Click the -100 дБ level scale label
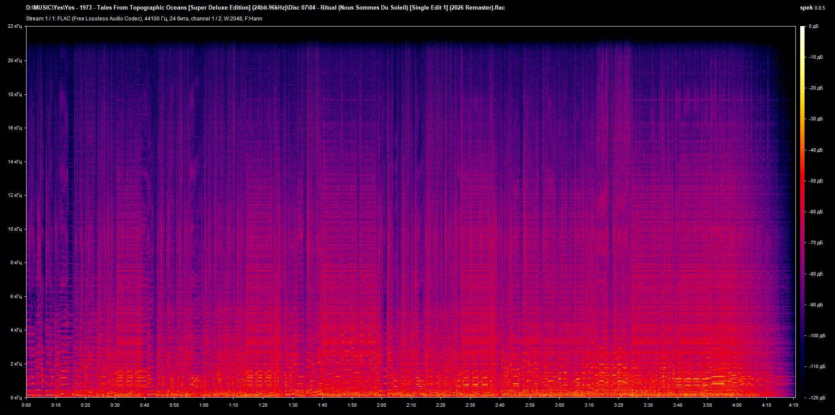The height and width of the screenshot is (415, 835). 817,335
